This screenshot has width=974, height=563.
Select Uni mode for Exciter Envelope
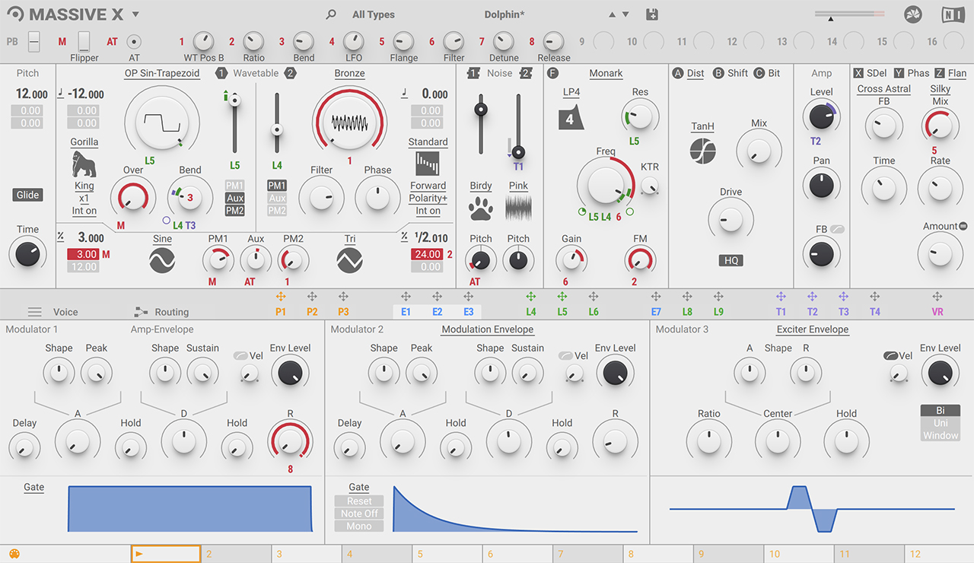[941, 423]
